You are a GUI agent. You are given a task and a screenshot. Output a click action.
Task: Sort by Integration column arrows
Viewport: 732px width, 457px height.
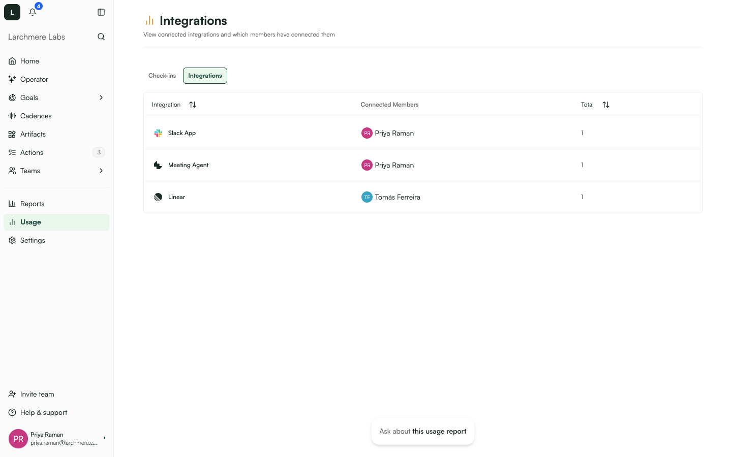(193, 105)
